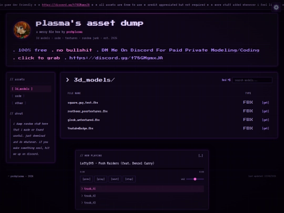Get the rootbeer_poortextures.fbx file
The image size is (284, 213).
(266, 111)
